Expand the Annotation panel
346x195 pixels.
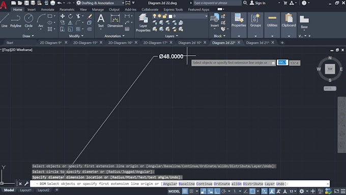[x=114, y=36]
